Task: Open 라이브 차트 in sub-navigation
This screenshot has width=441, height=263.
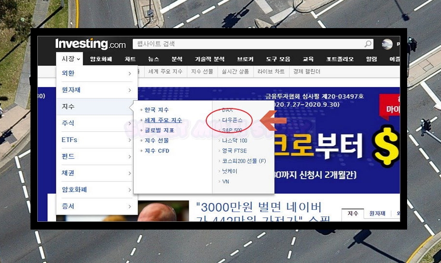Action: point(271,72)
